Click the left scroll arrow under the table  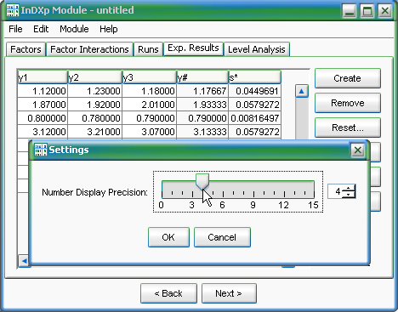[24, 261]
